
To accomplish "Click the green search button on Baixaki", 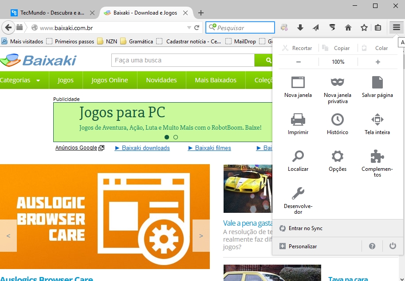I will (263, 60).
